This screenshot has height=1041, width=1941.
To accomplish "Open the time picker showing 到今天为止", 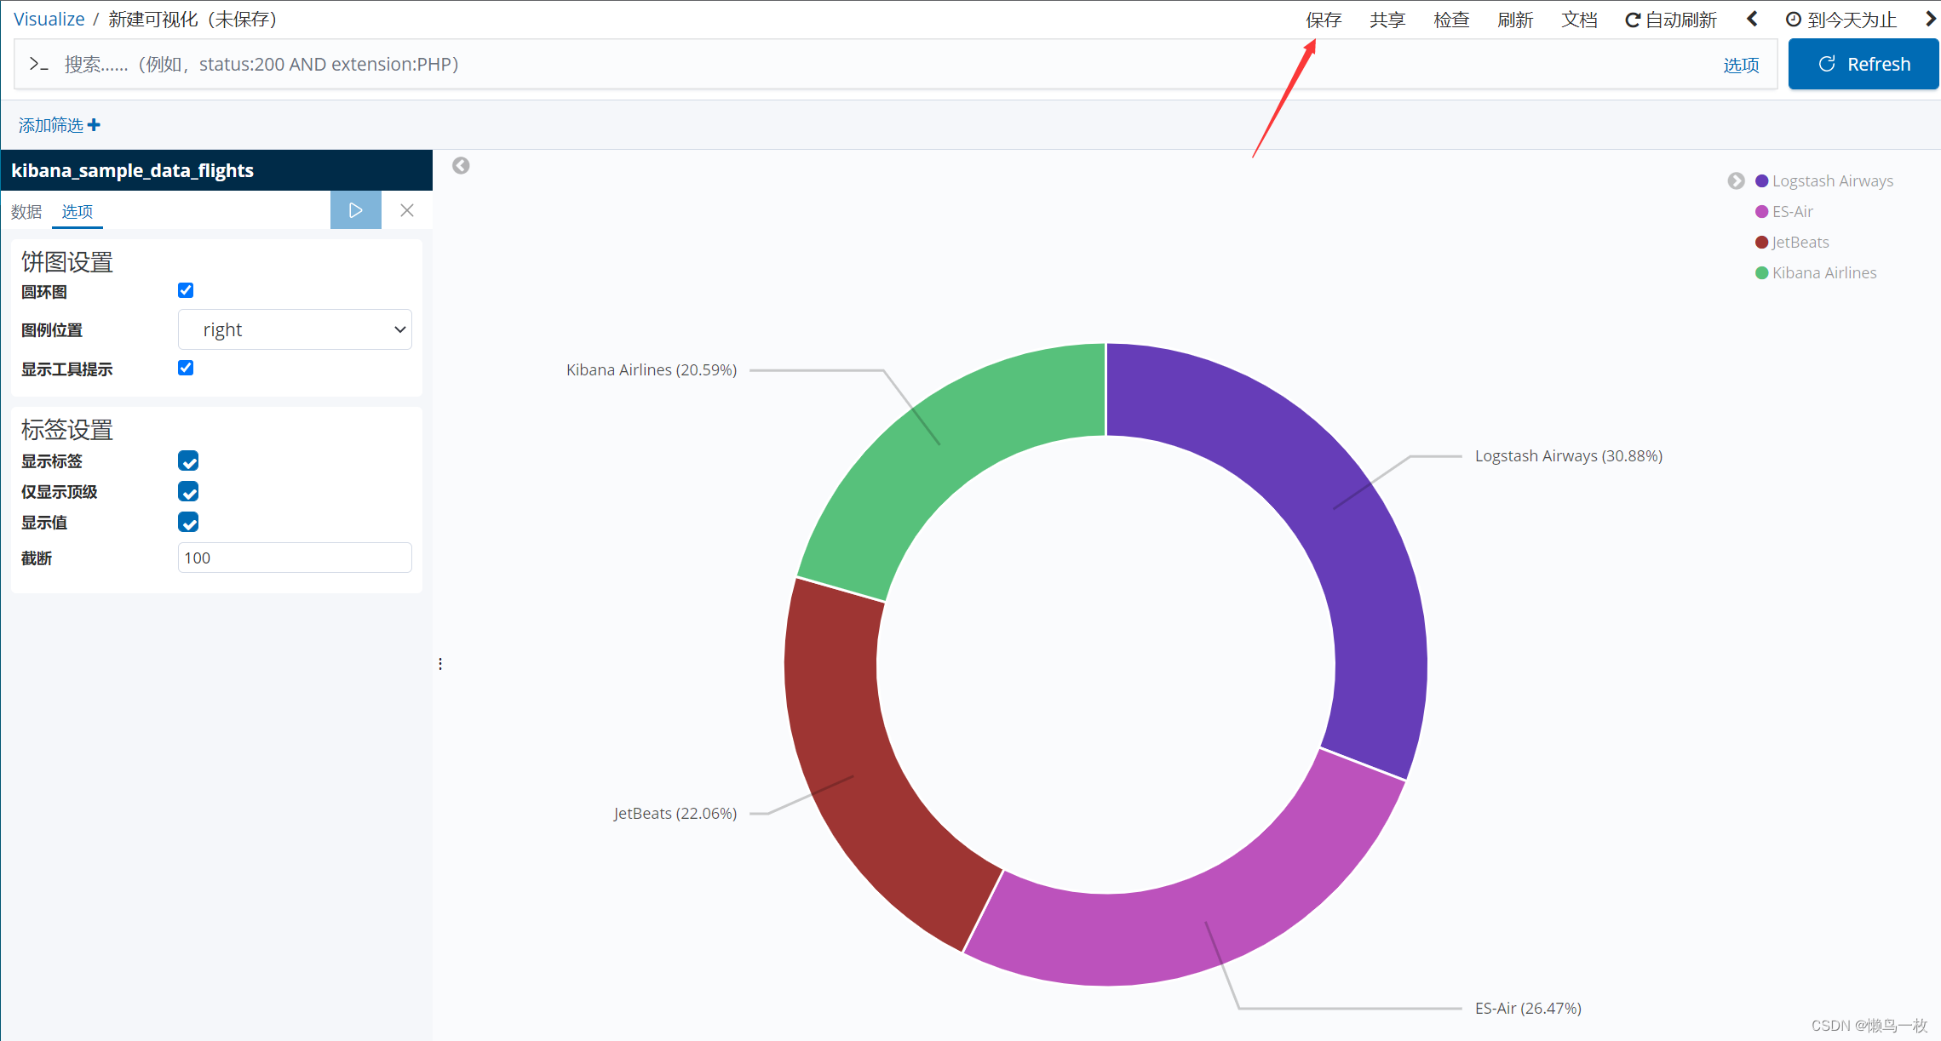I will pyautogui.click(x=1841, y=20).
